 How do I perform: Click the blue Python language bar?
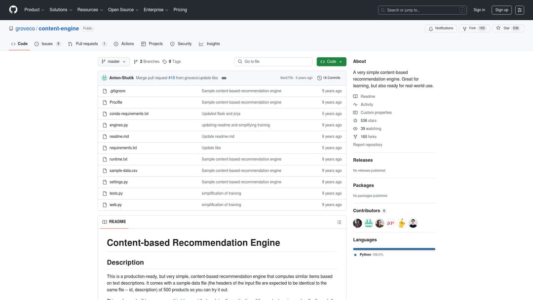click(x=394, y=249)
